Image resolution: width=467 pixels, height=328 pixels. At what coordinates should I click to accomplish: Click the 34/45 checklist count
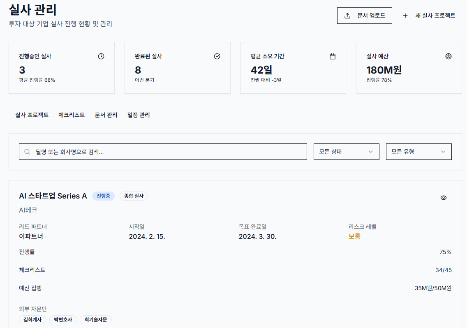pyautogui.click(x=444, y=270)
